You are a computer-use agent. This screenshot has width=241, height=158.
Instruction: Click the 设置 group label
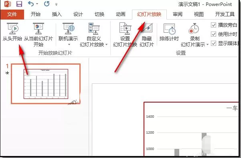click(x=181, y=53)
